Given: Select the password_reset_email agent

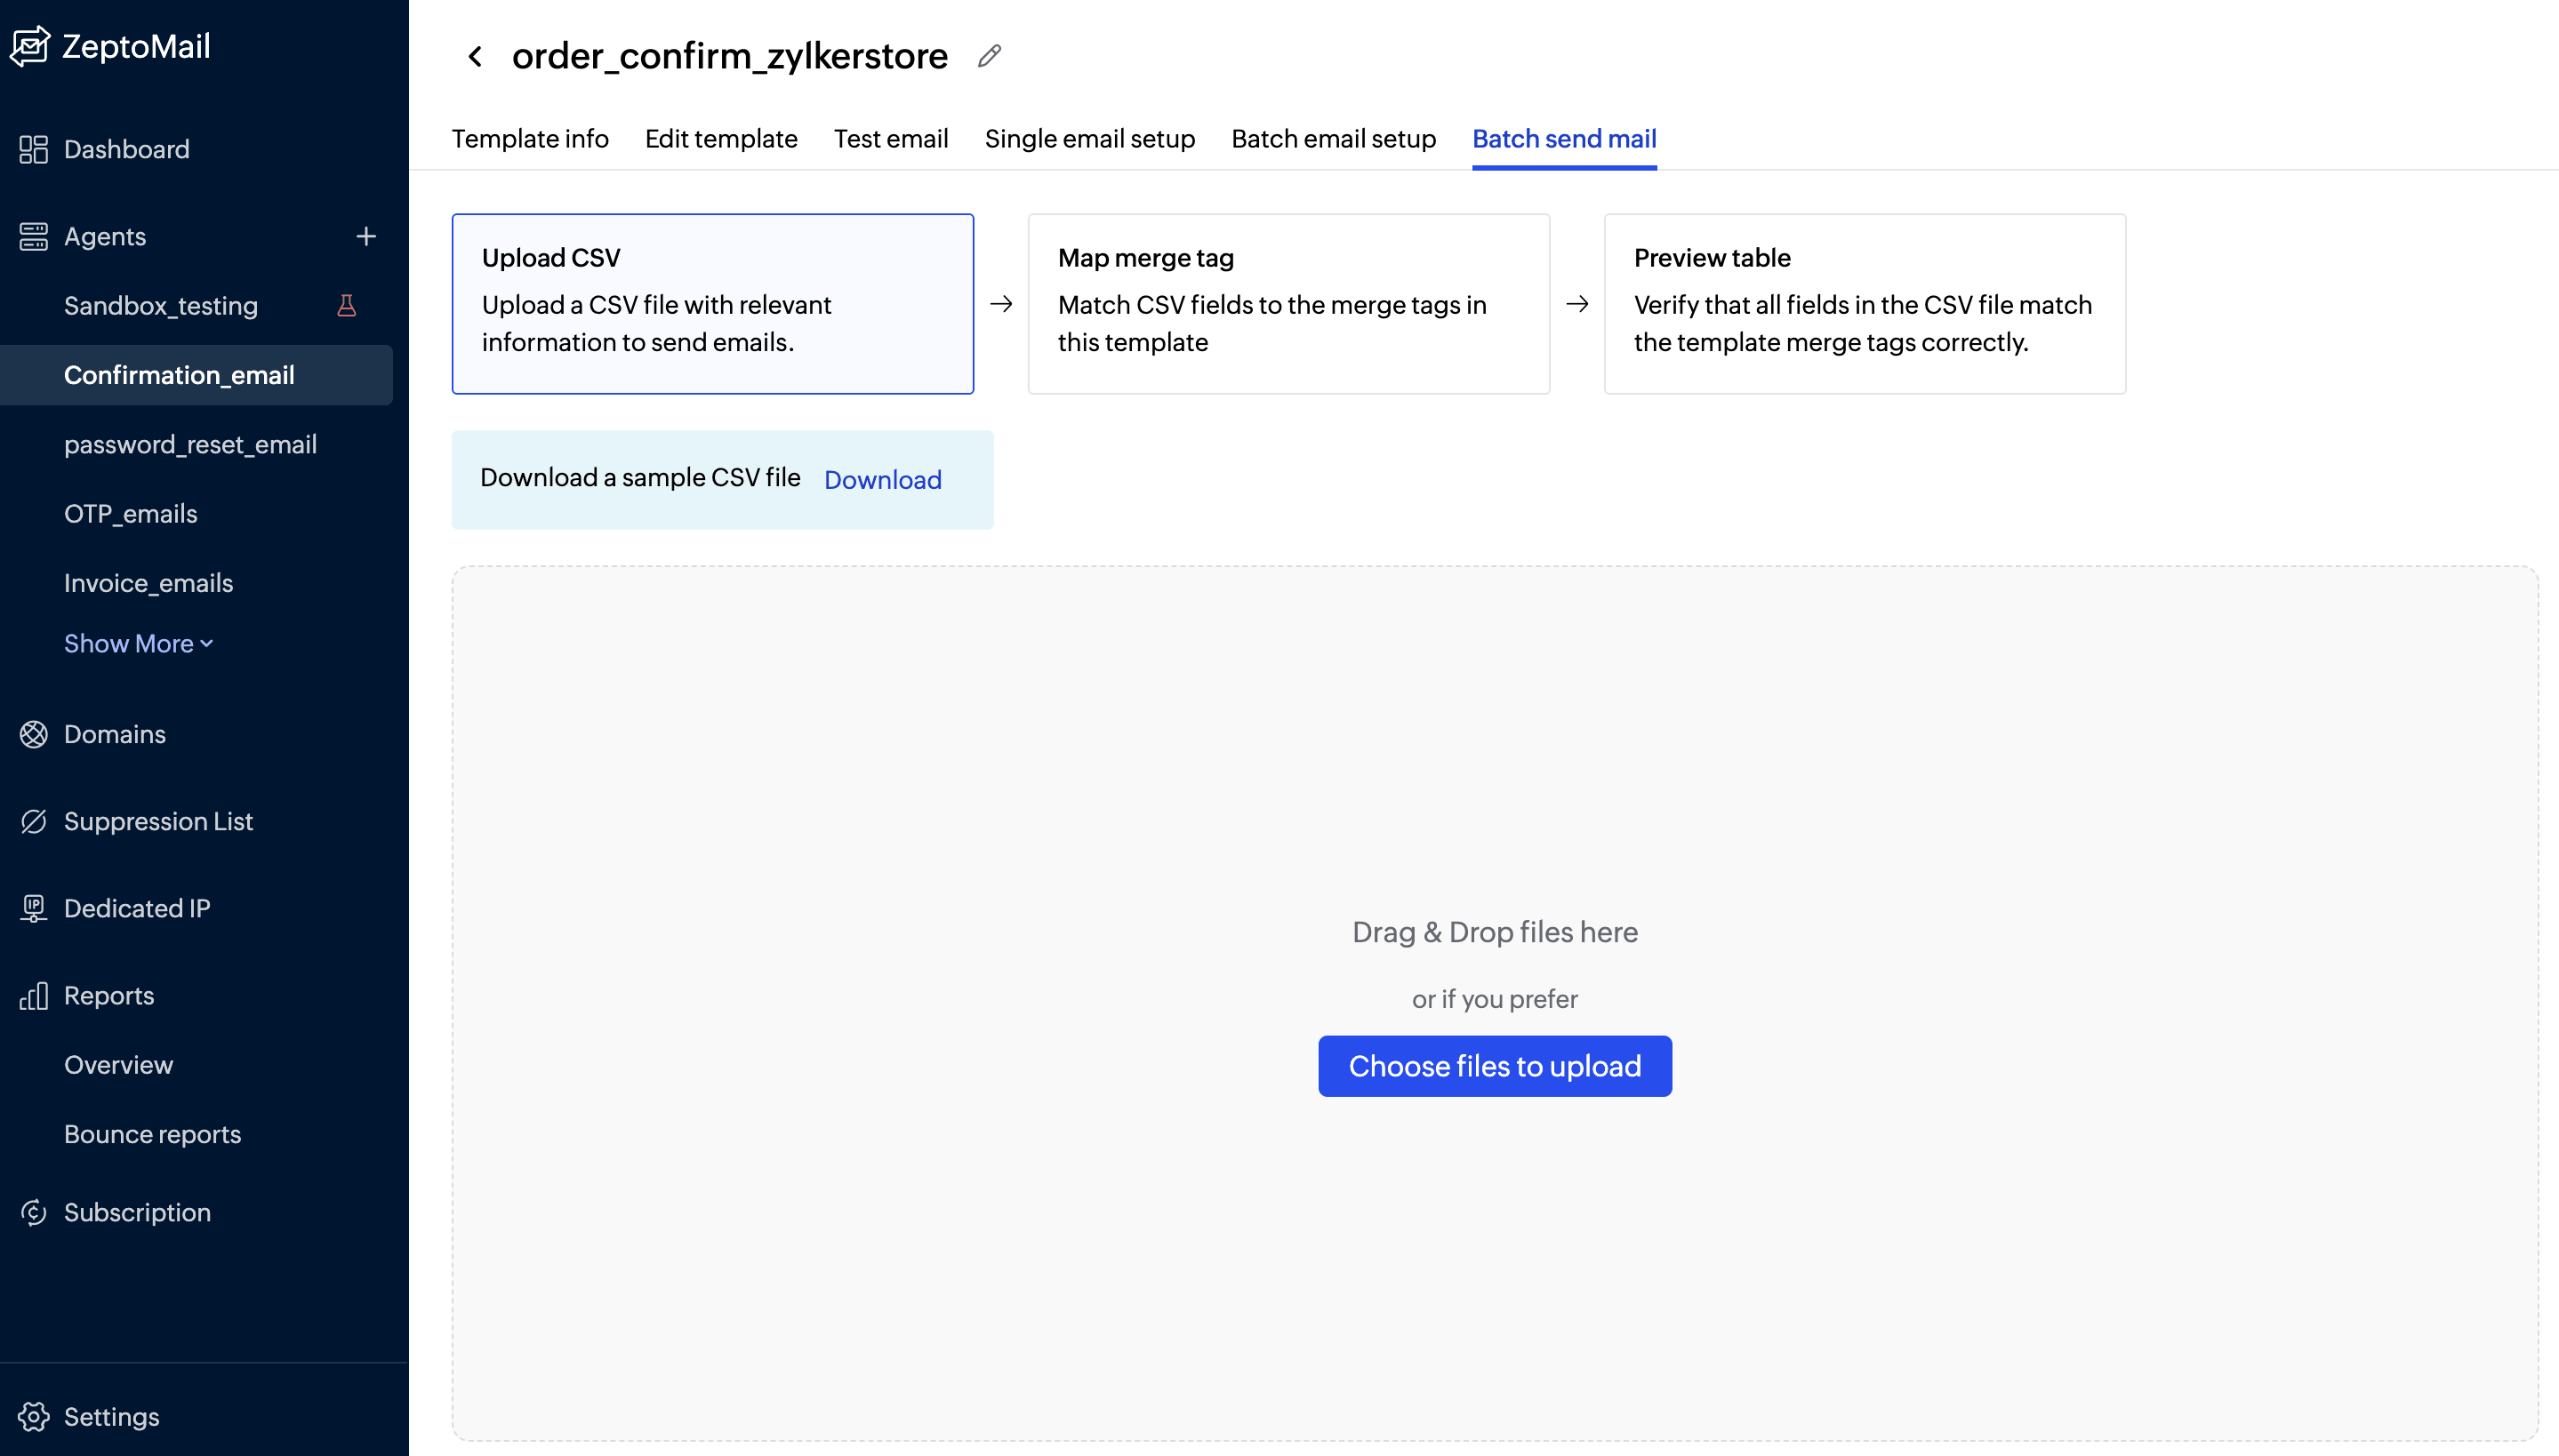Looking at the screenshot, I should click(190, 444).
